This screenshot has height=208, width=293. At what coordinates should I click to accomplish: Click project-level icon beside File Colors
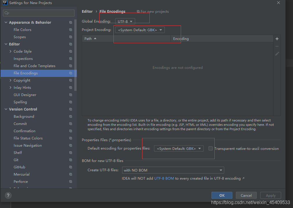pyautogui.click(x=70, y=30)
